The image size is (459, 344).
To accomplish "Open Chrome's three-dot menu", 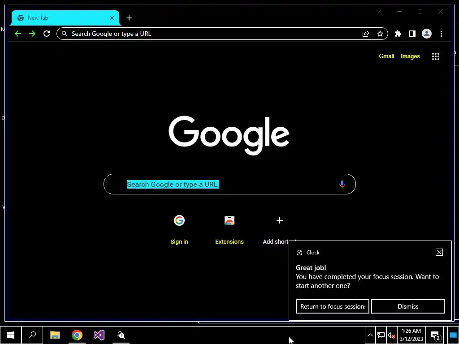I will tap(441, 34).
